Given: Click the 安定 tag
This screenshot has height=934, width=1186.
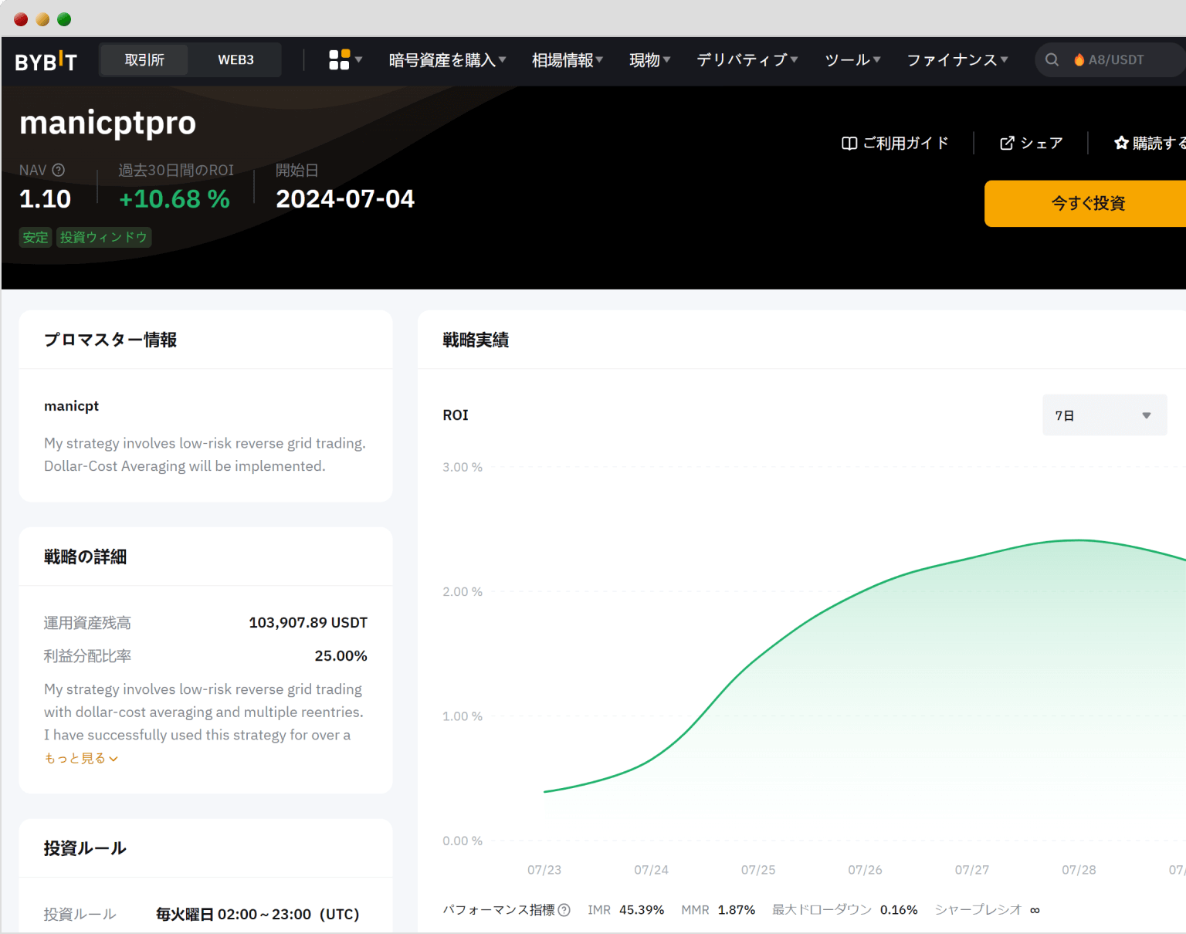Looking at the screenshot, I should (36, 237).
